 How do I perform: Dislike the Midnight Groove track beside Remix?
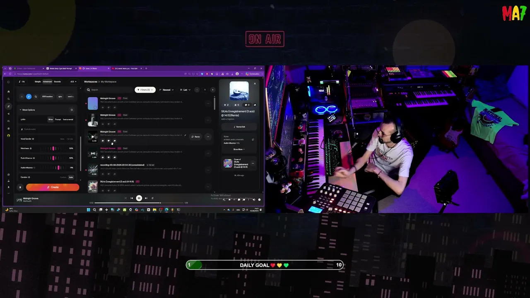tap(108, 141)
